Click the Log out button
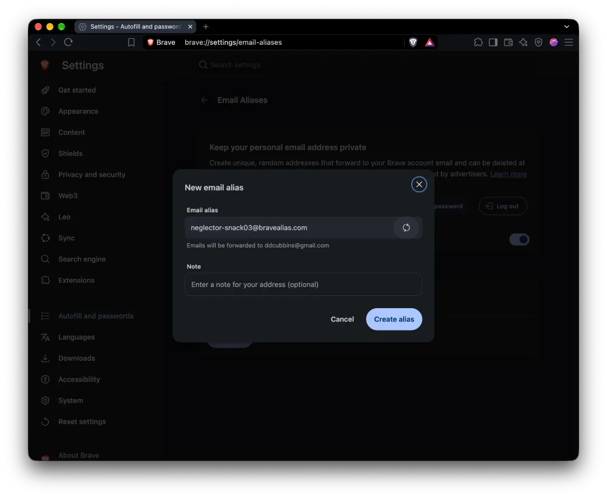This screenshot has height=498, width=607. click(503, 206)
